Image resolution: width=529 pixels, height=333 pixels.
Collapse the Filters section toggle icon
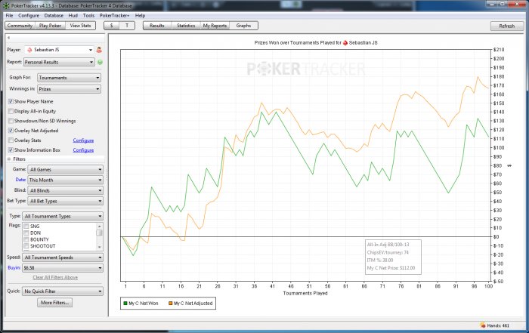[x=9, y=159]
